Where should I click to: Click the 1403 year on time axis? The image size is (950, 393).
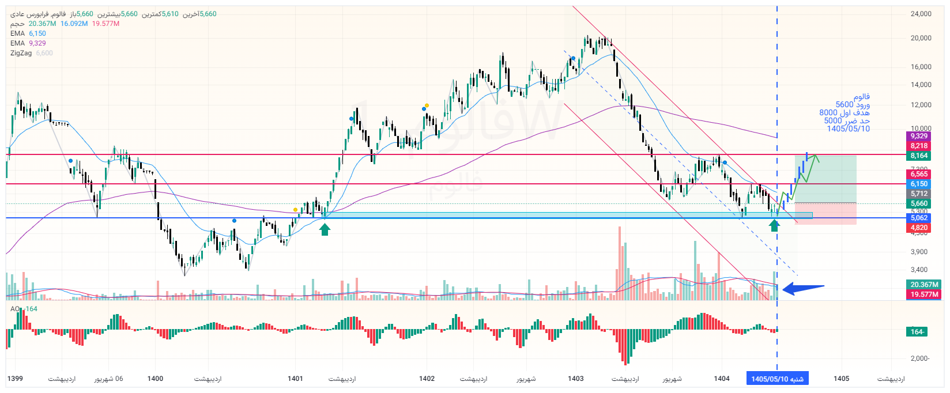pos(575,379)
